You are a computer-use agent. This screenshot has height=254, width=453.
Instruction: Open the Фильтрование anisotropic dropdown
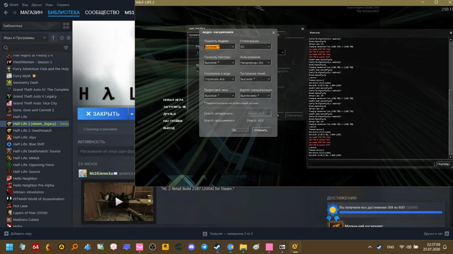click(255, 63)
